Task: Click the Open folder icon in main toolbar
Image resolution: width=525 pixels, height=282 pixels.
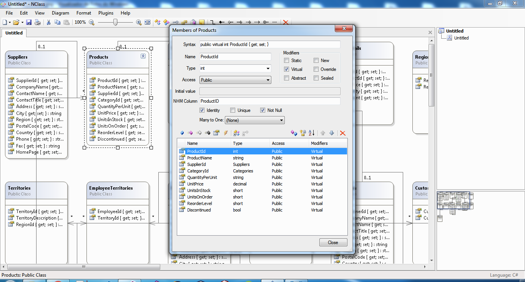Action: pos(16,22)
